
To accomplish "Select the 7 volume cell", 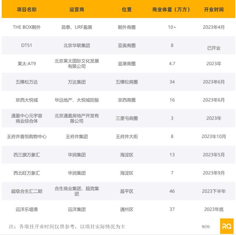I will pos(172,173).
